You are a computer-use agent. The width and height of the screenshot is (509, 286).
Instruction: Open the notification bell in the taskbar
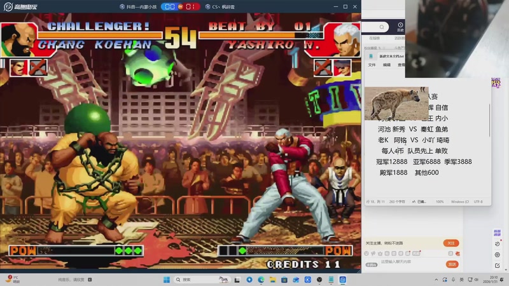point(502,280)
